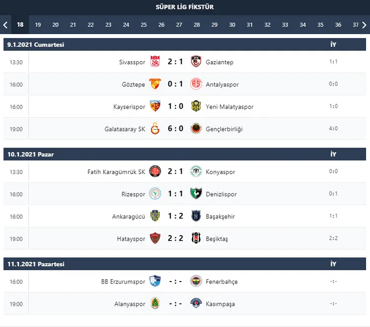Select match week 19 tab
Viewport: 370px width, 327px height.
tap(38, 25)
